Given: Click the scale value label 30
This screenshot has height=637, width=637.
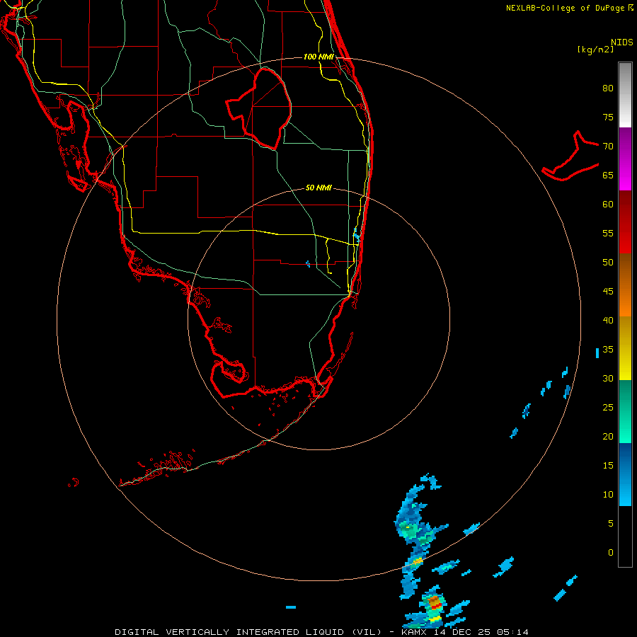Looking at the screenshot, I should tap(608, 378).
